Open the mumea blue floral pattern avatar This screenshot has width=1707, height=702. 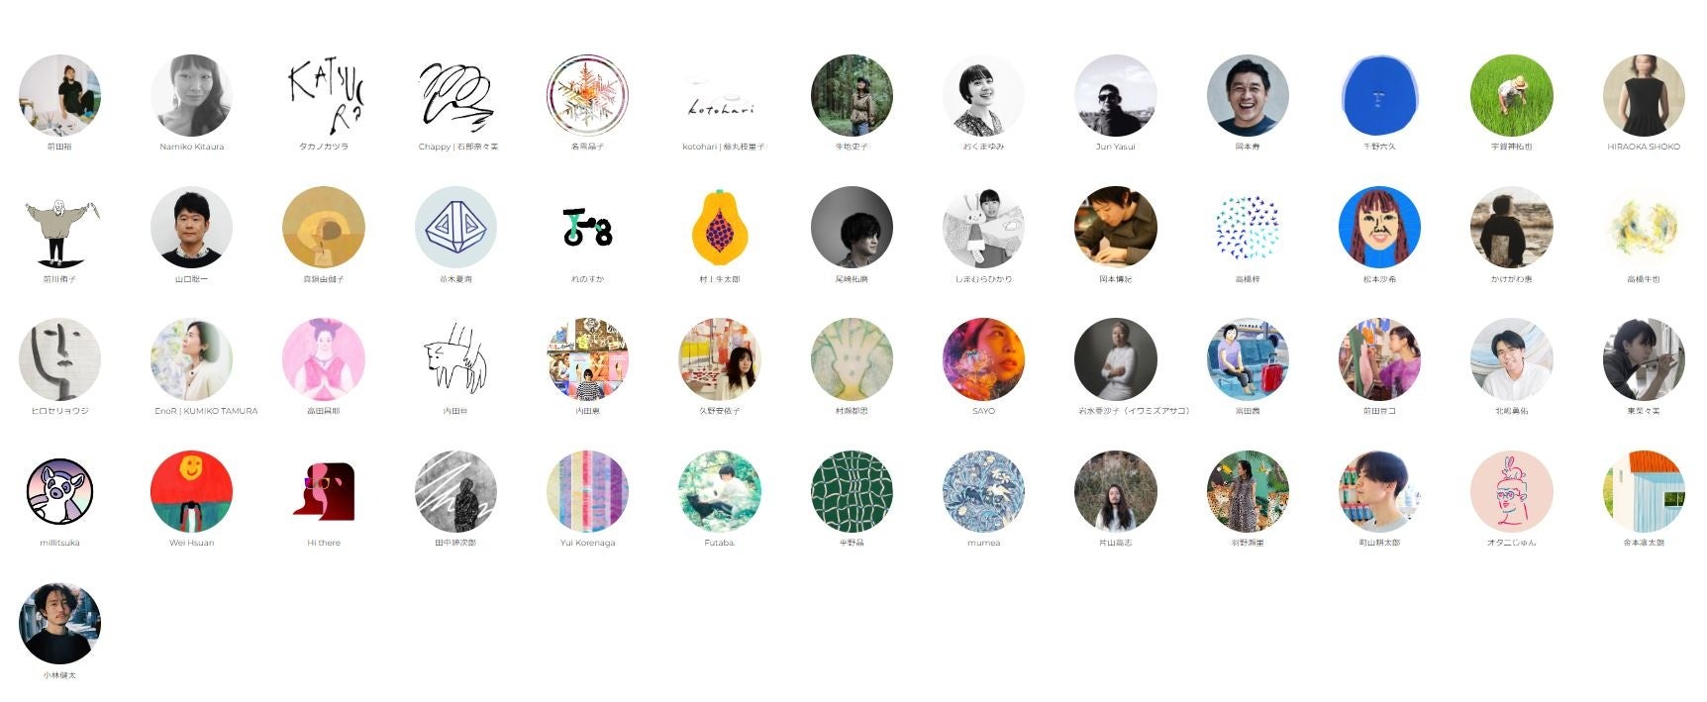(x=983, y=491)
